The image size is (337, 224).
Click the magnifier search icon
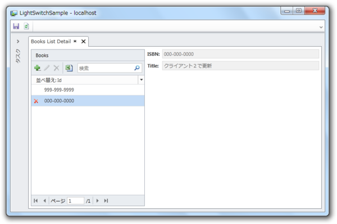(137, 68)
